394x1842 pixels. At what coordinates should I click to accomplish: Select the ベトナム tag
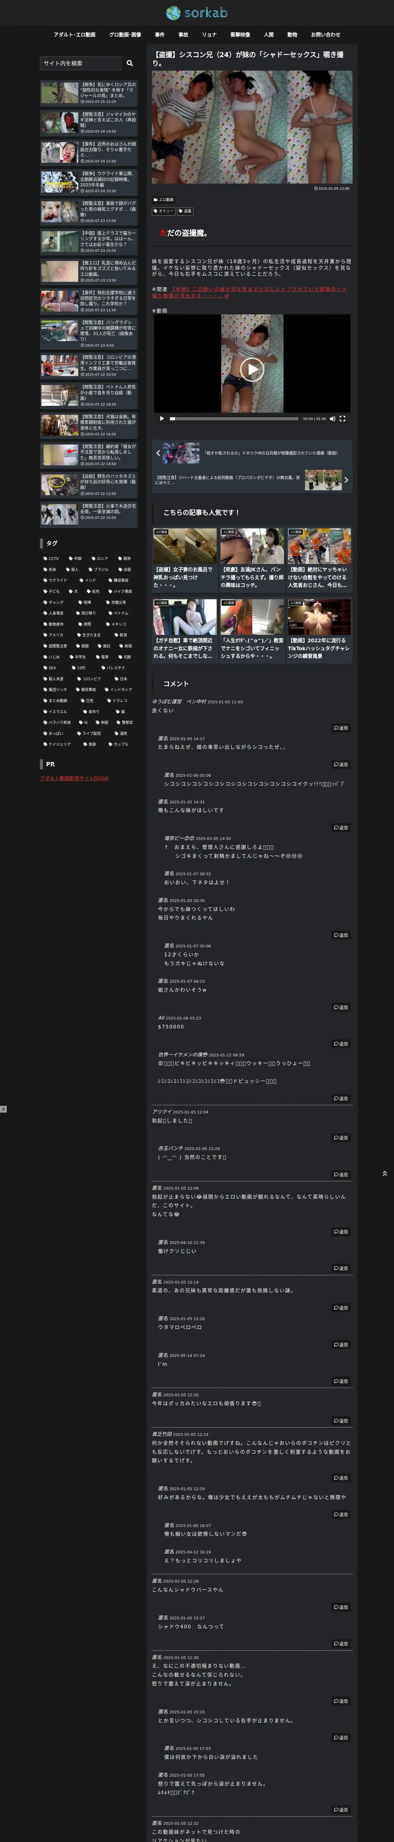(118, 613)
